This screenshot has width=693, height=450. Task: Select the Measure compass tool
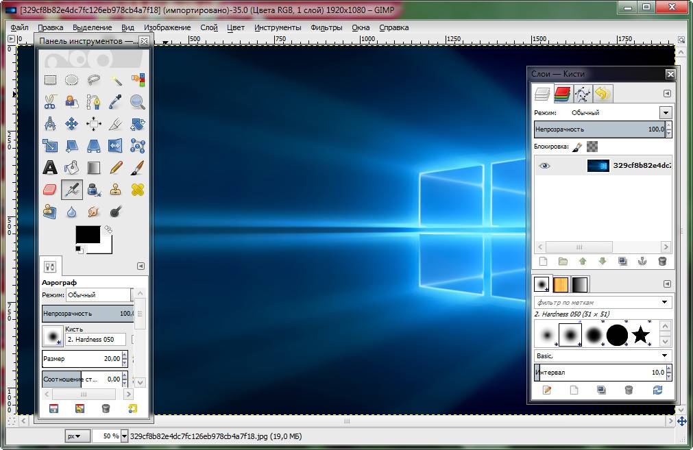[51, 124]
